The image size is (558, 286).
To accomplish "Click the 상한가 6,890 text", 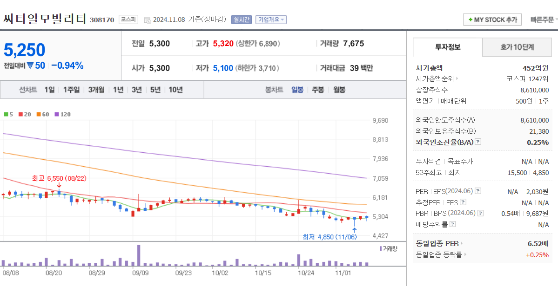I will (258, 44).
